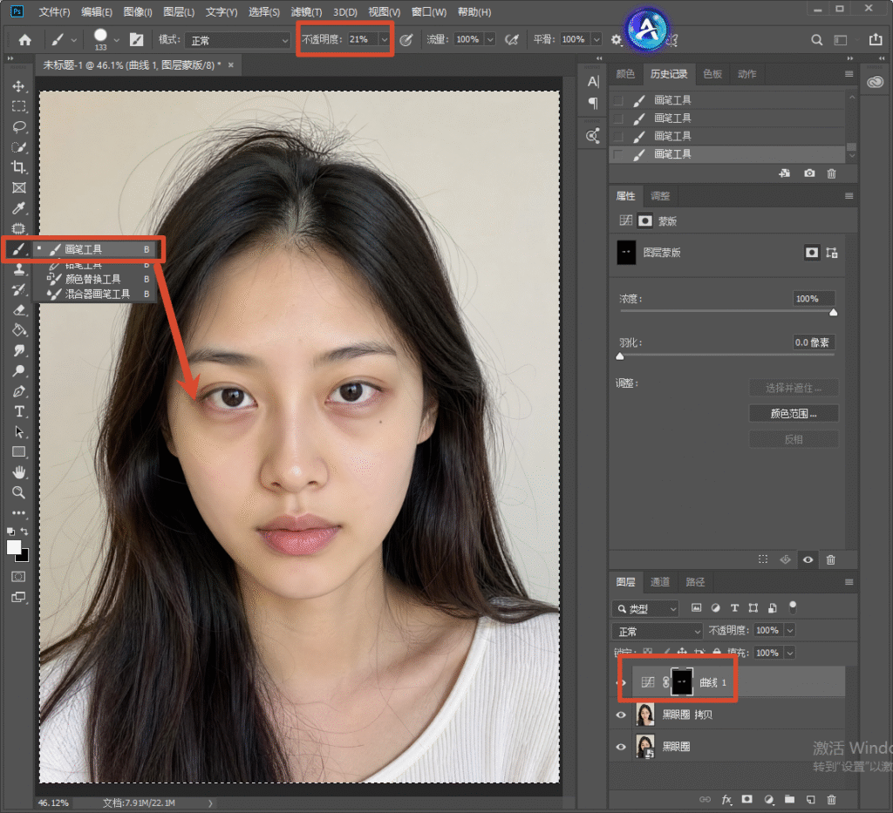Click the 羽化 feather slider handle

point(620,356)
